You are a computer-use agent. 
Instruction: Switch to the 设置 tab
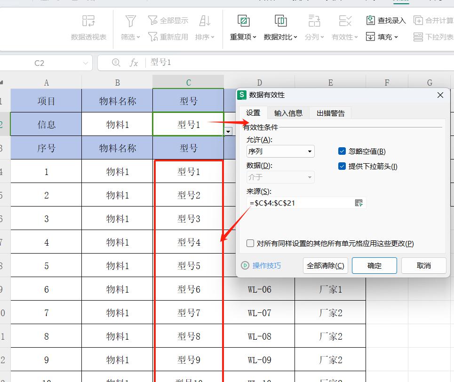[253, 112]
